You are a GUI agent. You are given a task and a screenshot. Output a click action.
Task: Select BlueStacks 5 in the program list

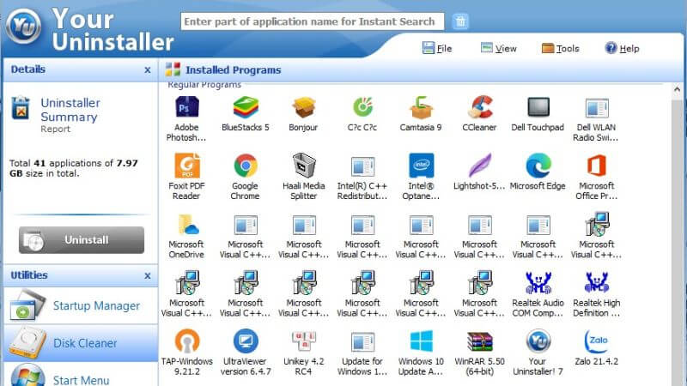coord(246,107)
